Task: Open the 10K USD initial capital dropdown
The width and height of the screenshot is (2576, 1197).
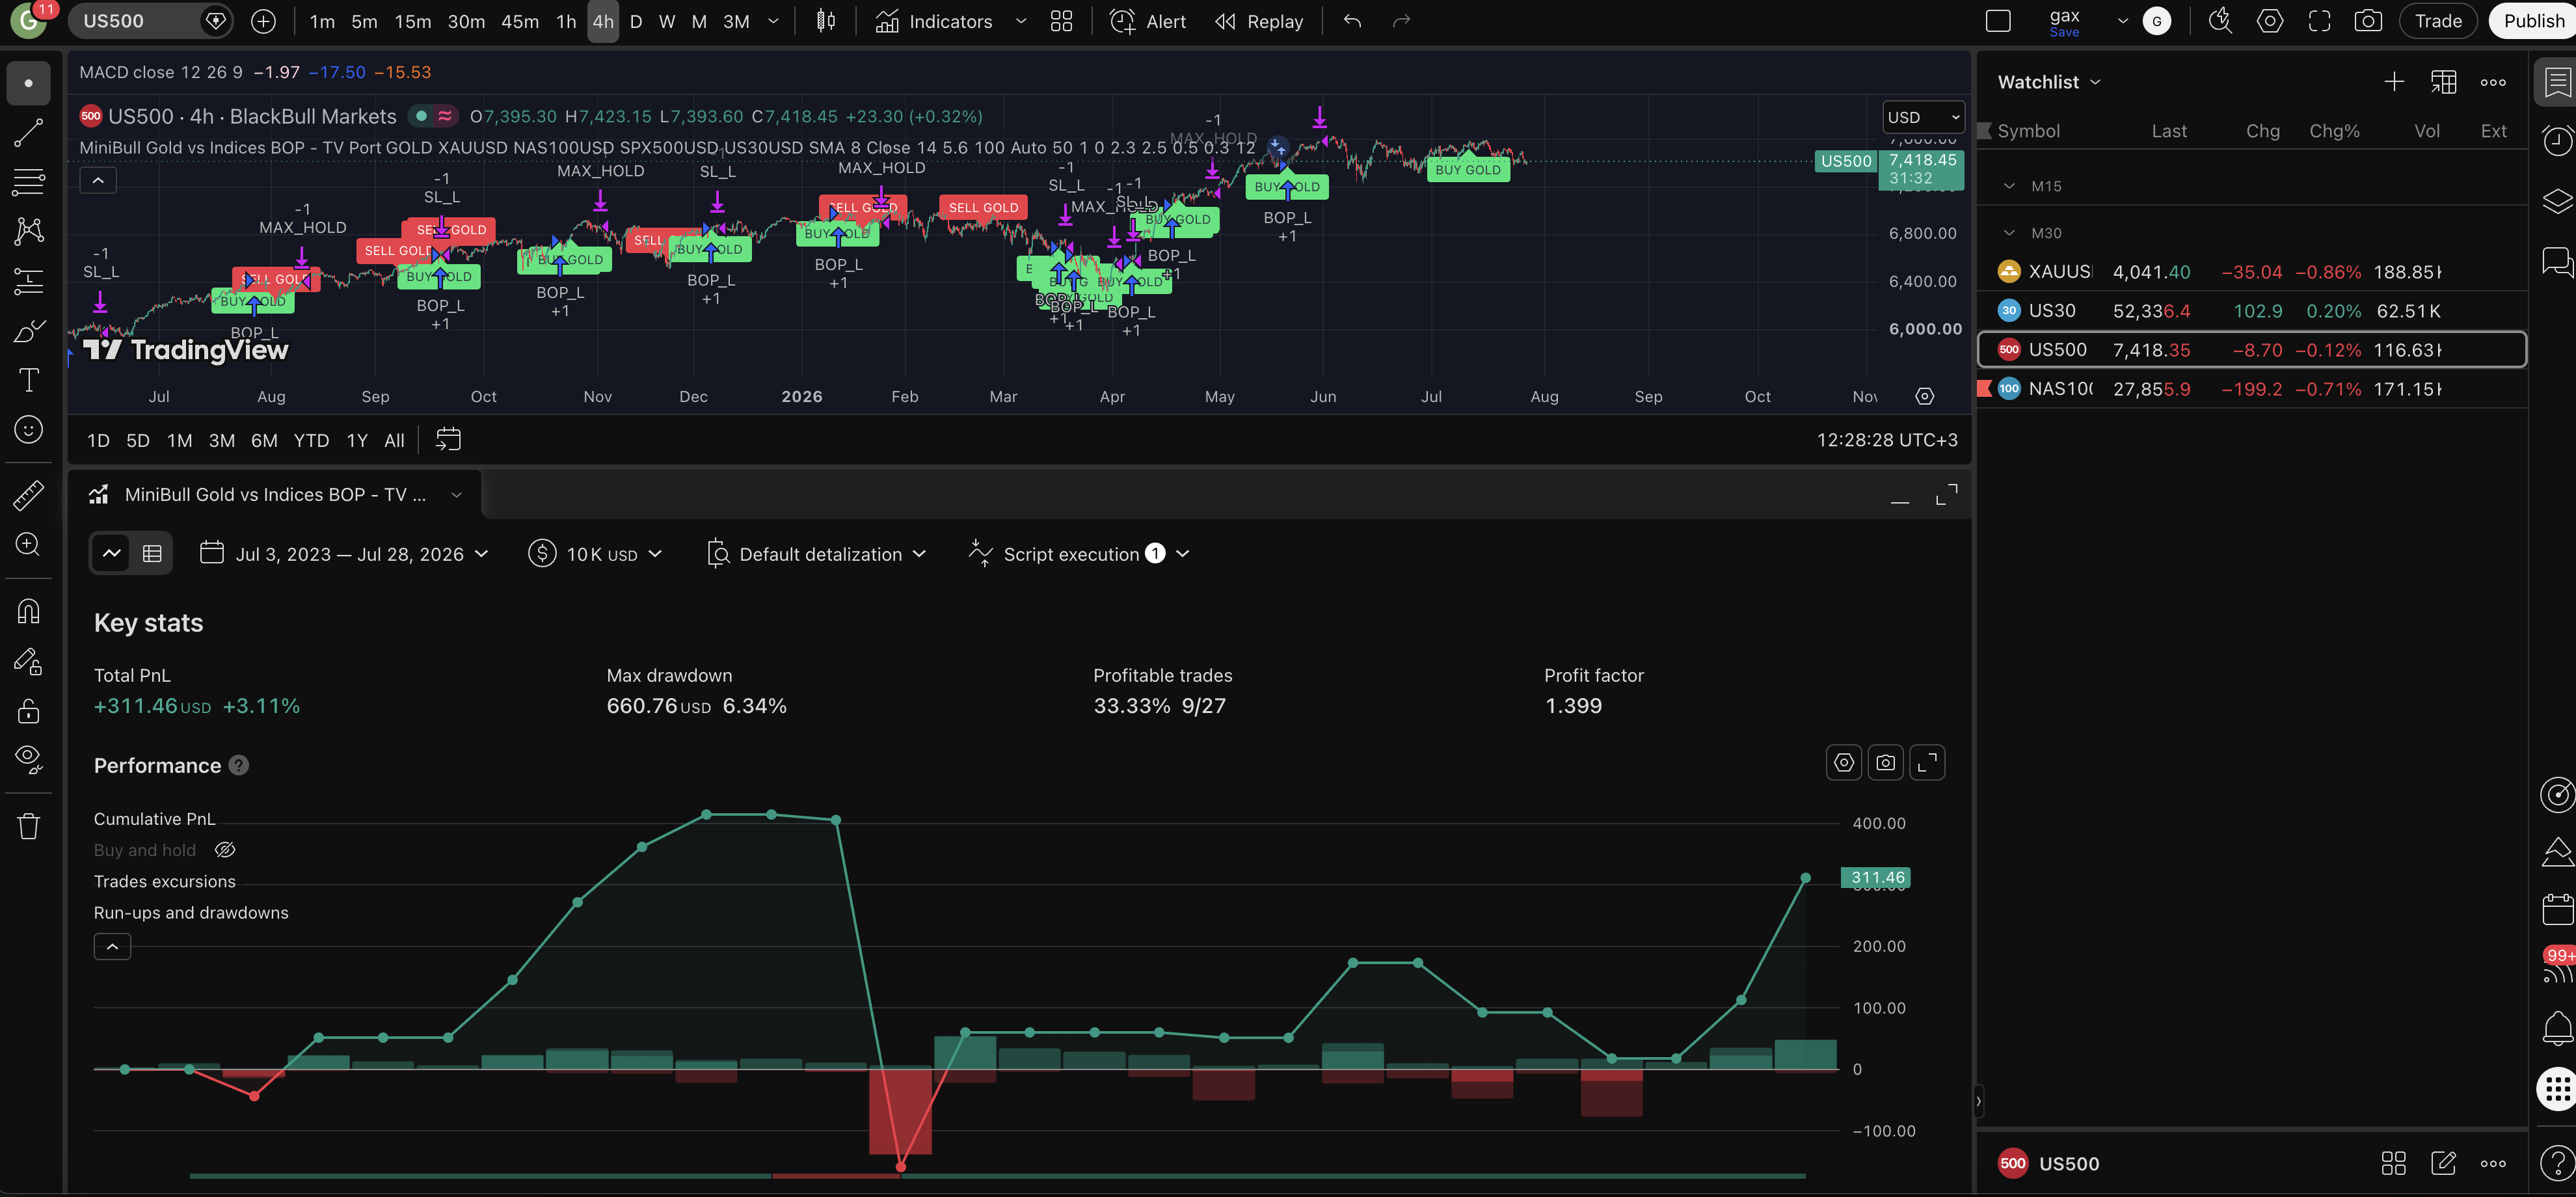Action: (596, 554)
